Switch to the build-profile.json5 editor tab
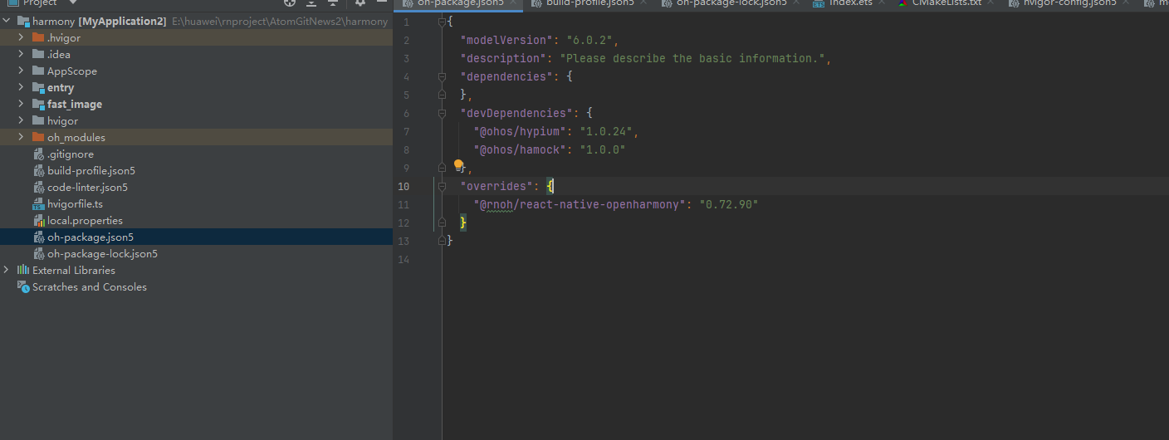 589,4
